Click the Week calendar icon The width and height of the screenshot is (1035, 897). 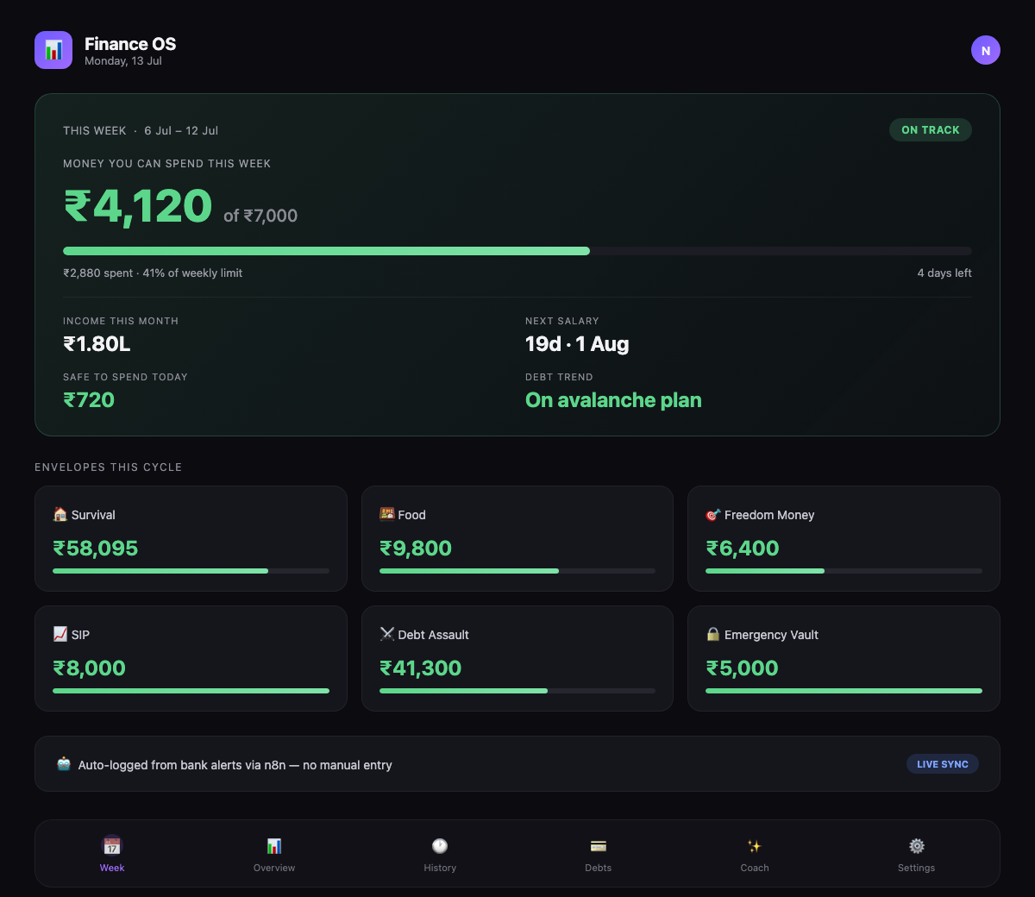coord(112,845)
